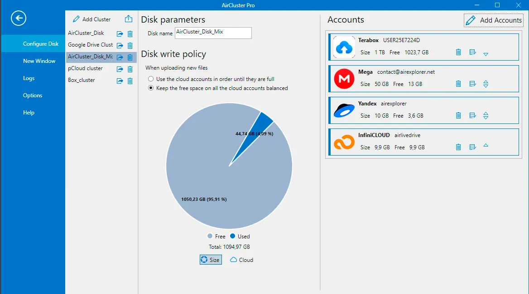Viewport: 529px width, 294px height.
Task: Click the used slice of pie chart
Action: pos(259,128)
